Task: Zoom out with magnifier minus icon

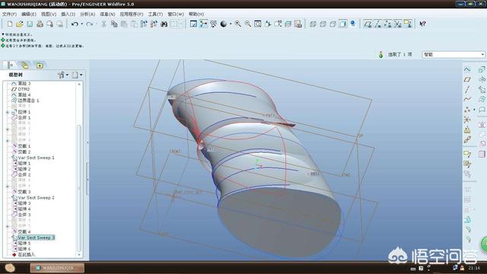Action: 248,24
